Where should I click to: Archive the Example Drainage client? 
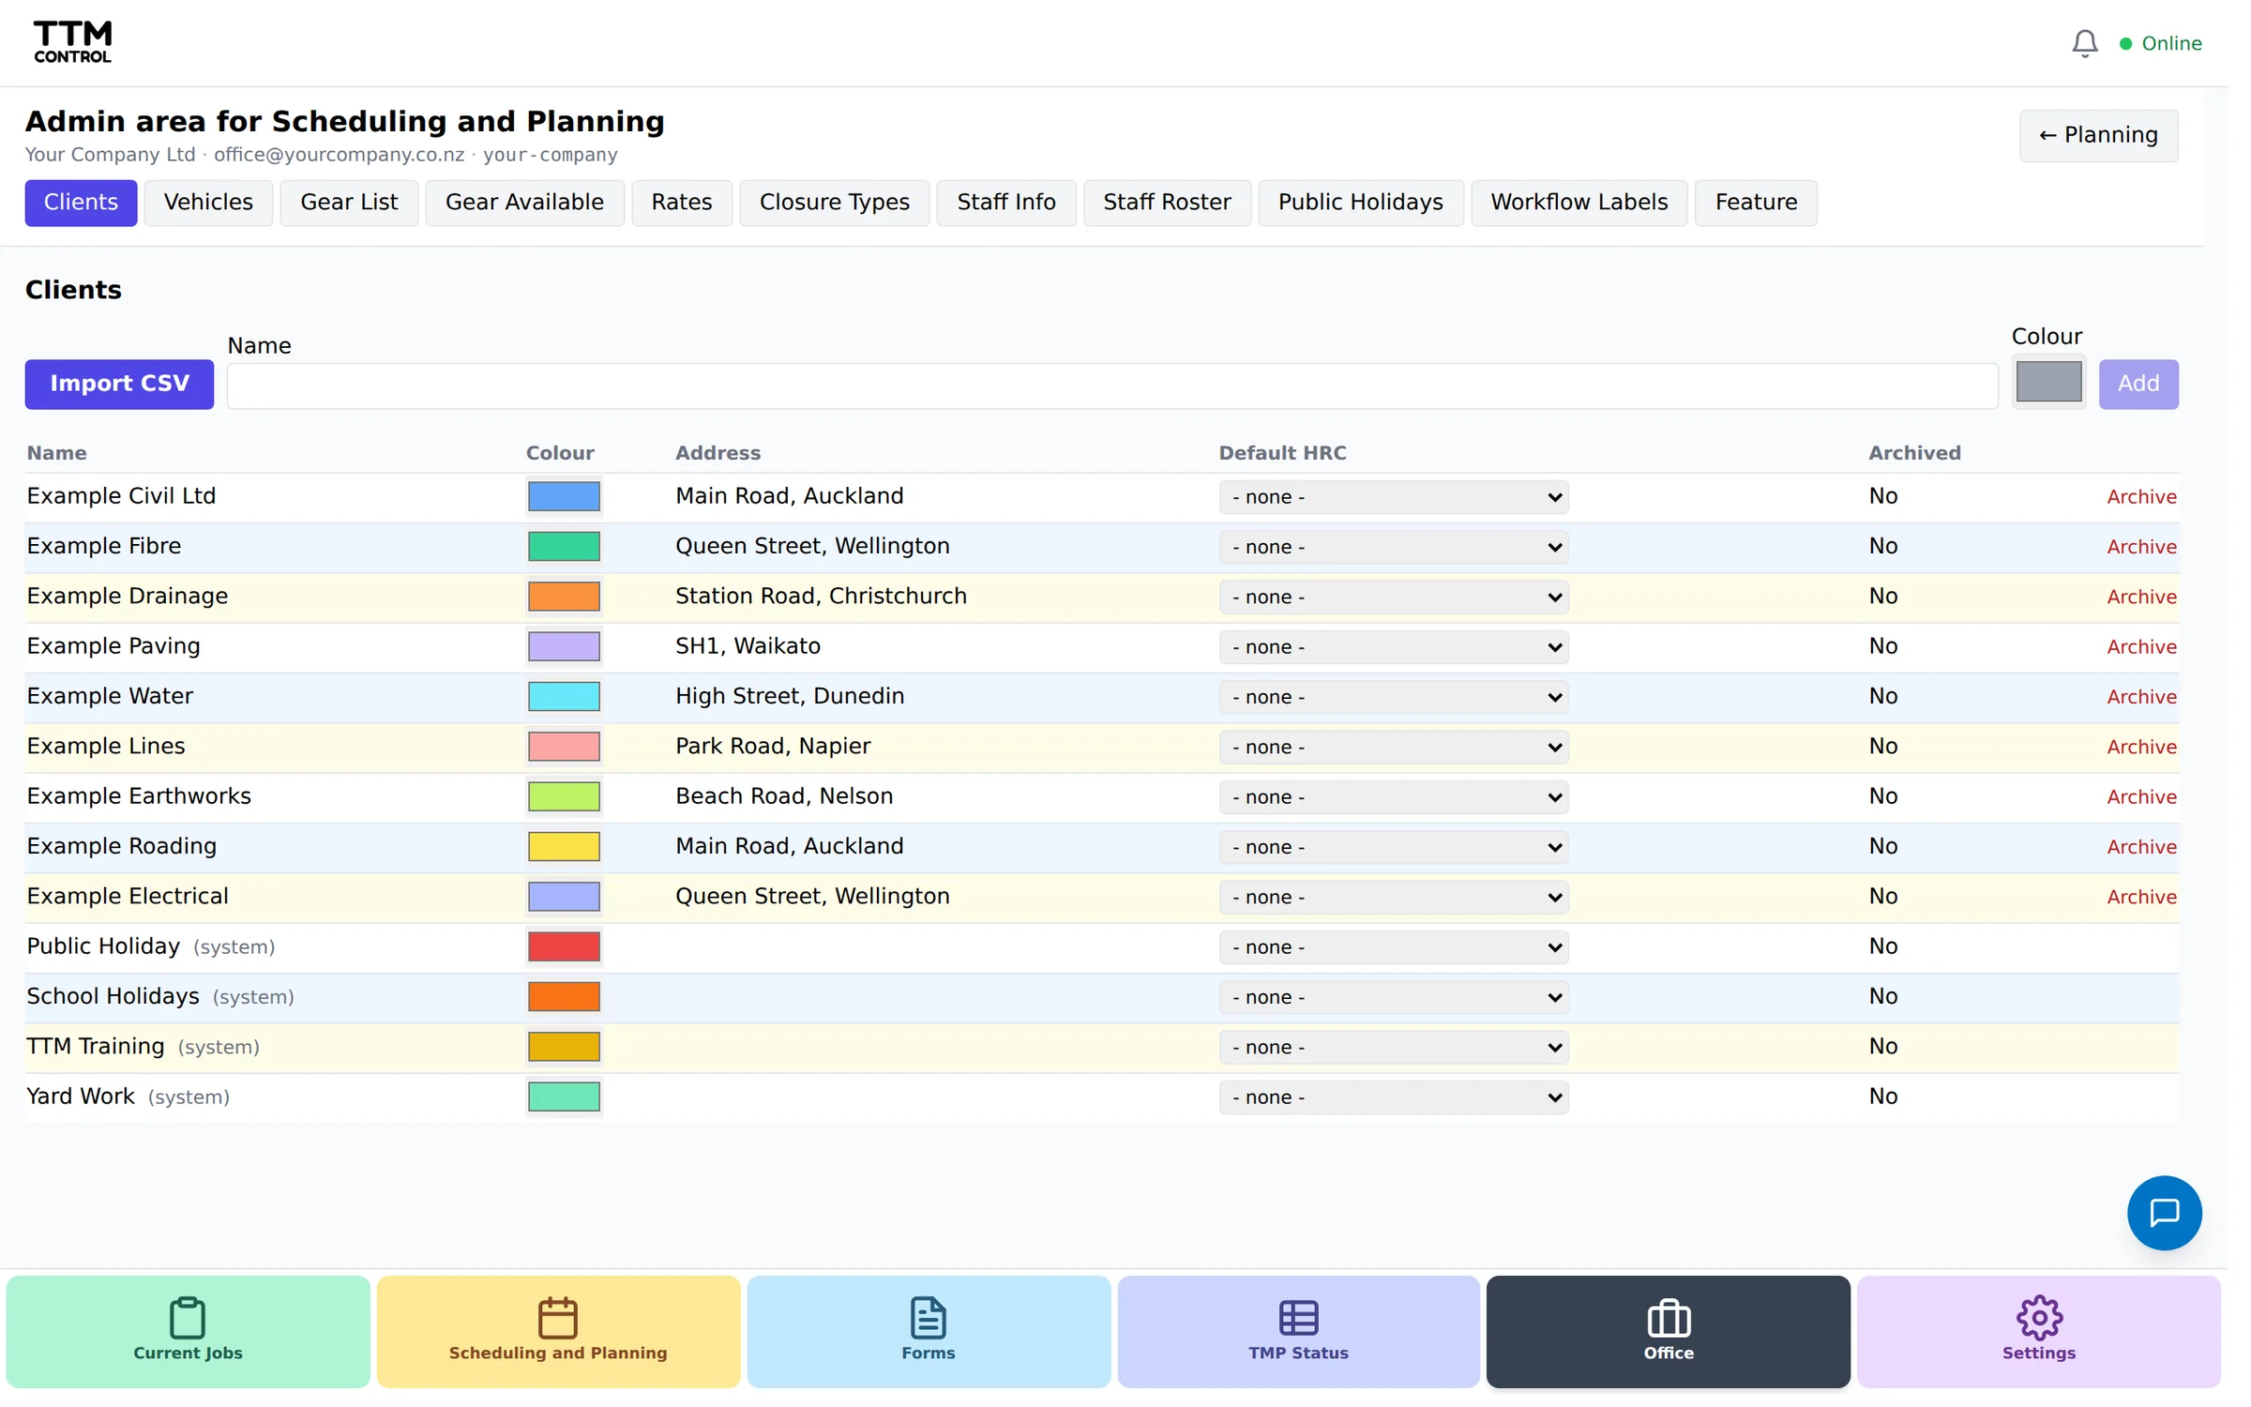pos(2141,597)
